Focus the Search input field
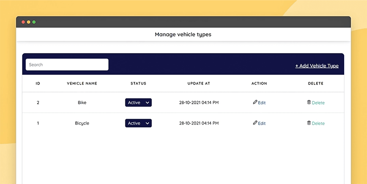The height and width of the screenshot is (184, 367). pyautogui.click(x=67, y=64)
